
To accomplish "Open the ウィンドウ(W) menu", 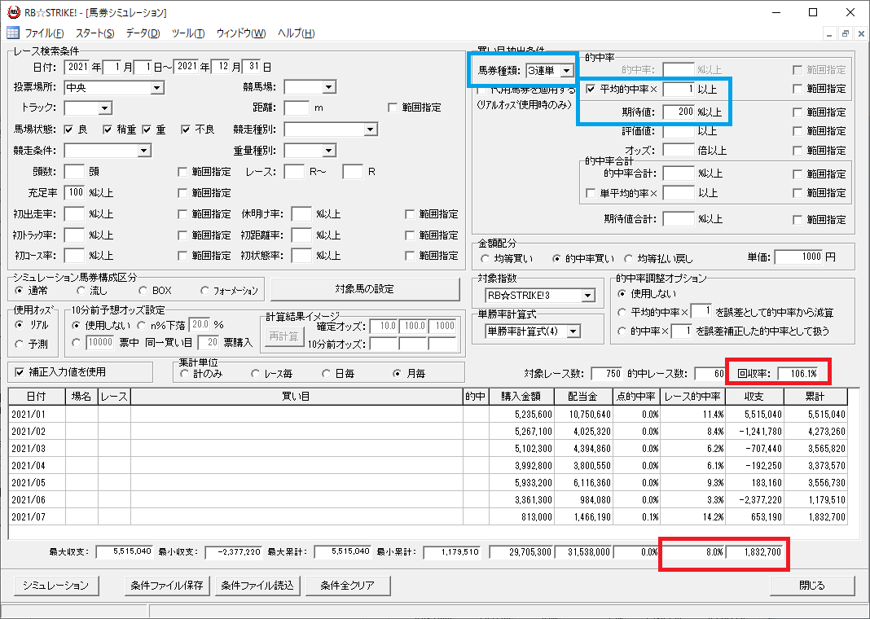I will click(241, 33).
